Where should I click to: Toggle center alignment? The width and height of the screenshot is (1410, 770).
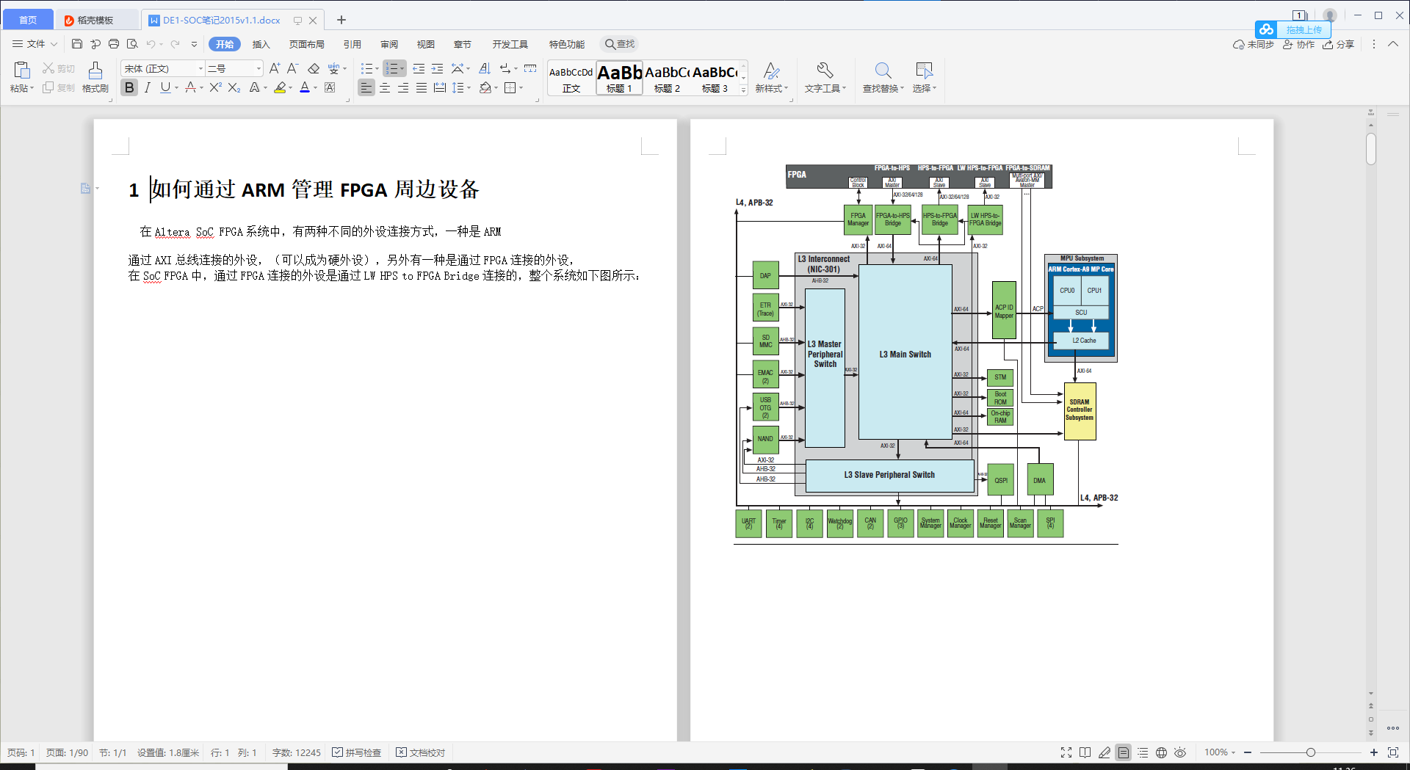[385, 87]
